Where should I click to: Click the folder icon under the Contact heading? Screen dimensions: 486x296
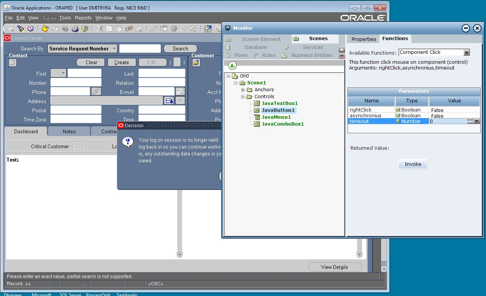click(x=13, y=63)
